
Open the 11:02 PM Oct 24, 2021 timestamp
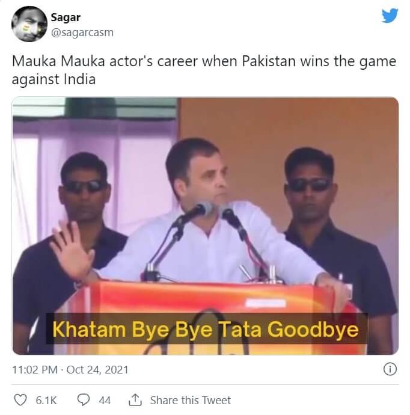[70, 370]
